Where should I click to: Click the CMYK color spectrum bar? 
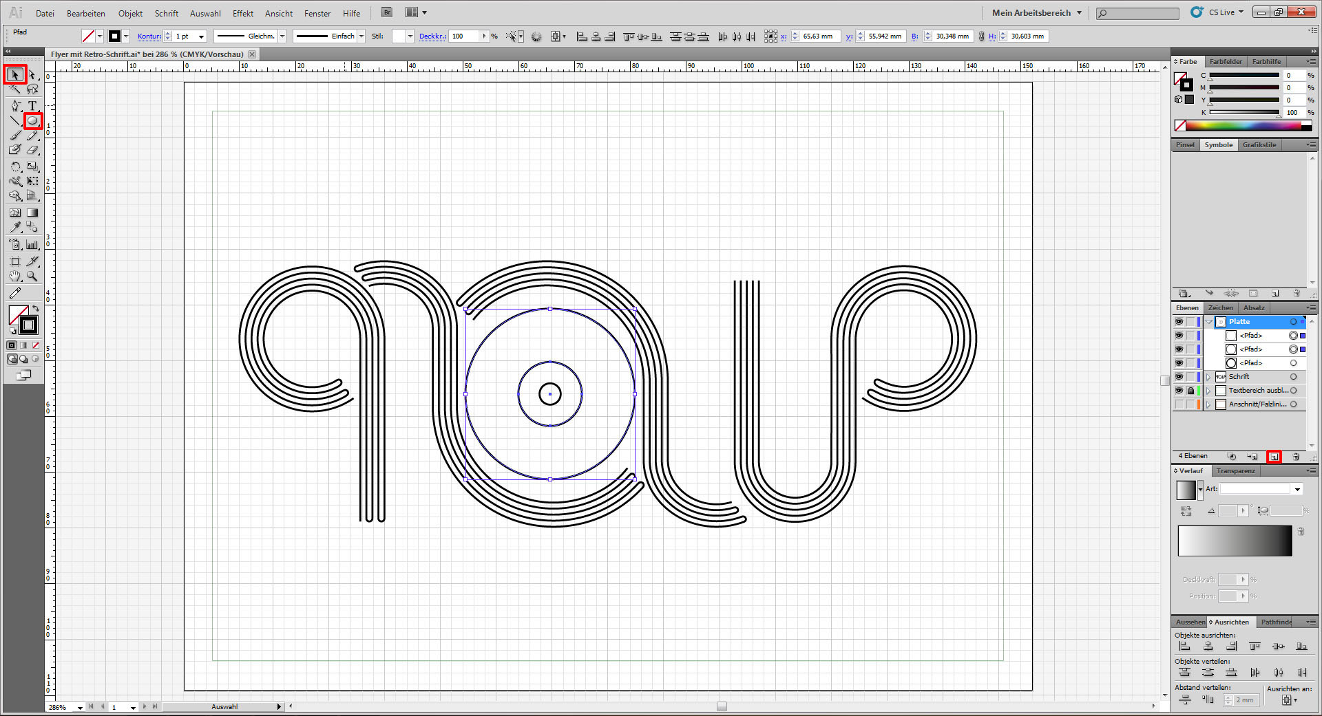tap(1248, 125)
